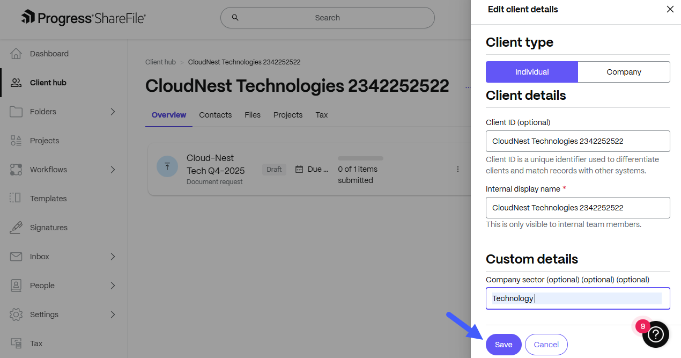Click the Client hub breadcrumb link
Viewport: 681px width, 358px height.
160,62
